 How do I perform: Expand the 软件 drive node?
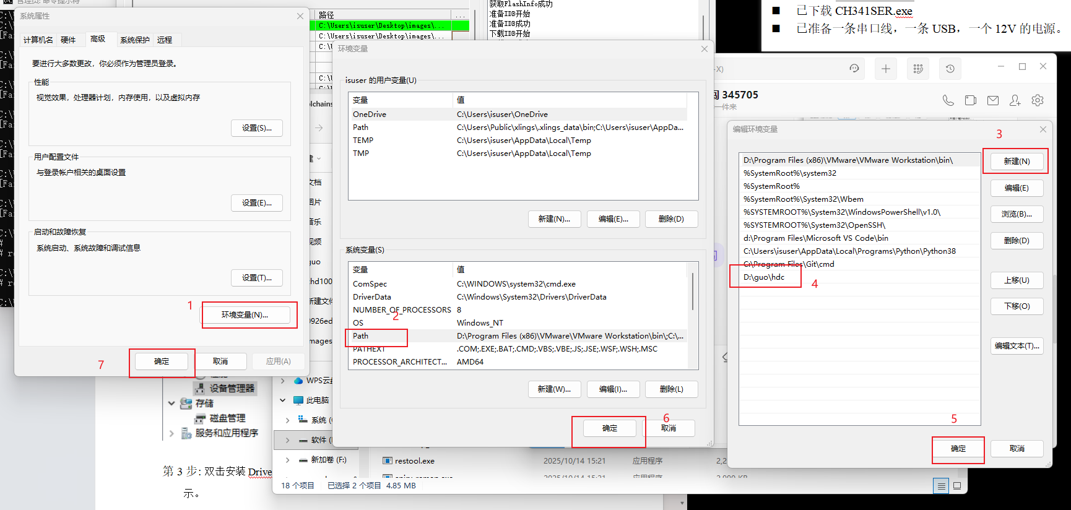[x=287, y=440]
